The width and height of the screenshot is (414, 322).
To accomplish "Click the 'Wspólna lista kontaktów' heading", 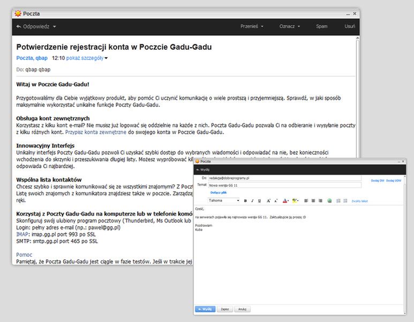I will coord(49,180).
